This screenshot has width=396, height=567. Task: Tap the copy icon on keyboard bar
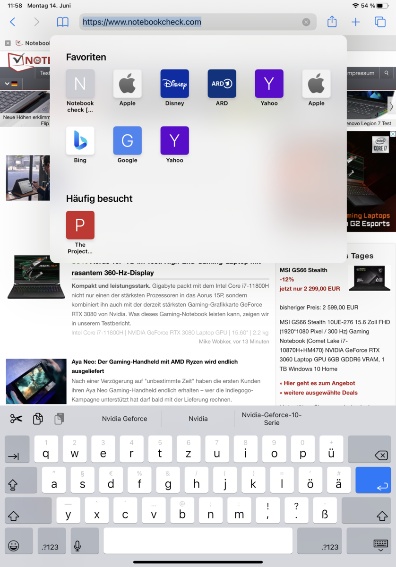[38, 419]
